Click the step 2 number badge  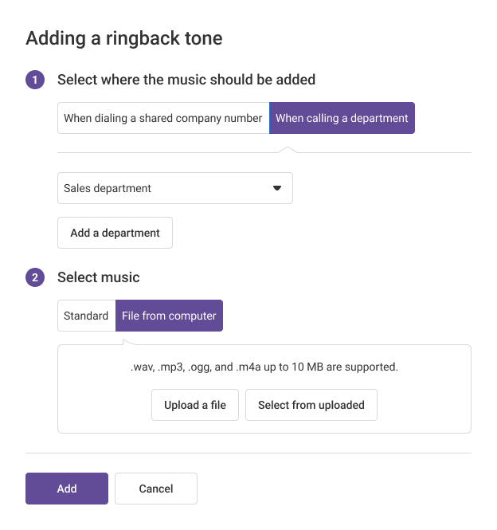coord(35,277)
